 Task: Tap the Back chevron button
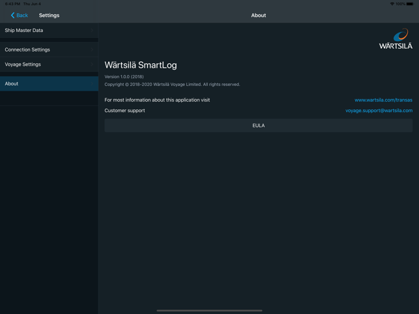click(19, 15)
